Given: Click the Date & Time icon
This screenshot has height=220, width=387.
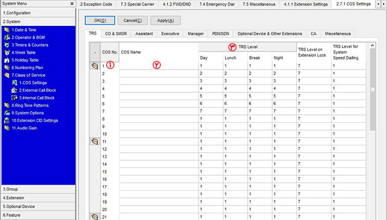Looking at the screenshot, I should pyautogui.click(x=7, y=30).
